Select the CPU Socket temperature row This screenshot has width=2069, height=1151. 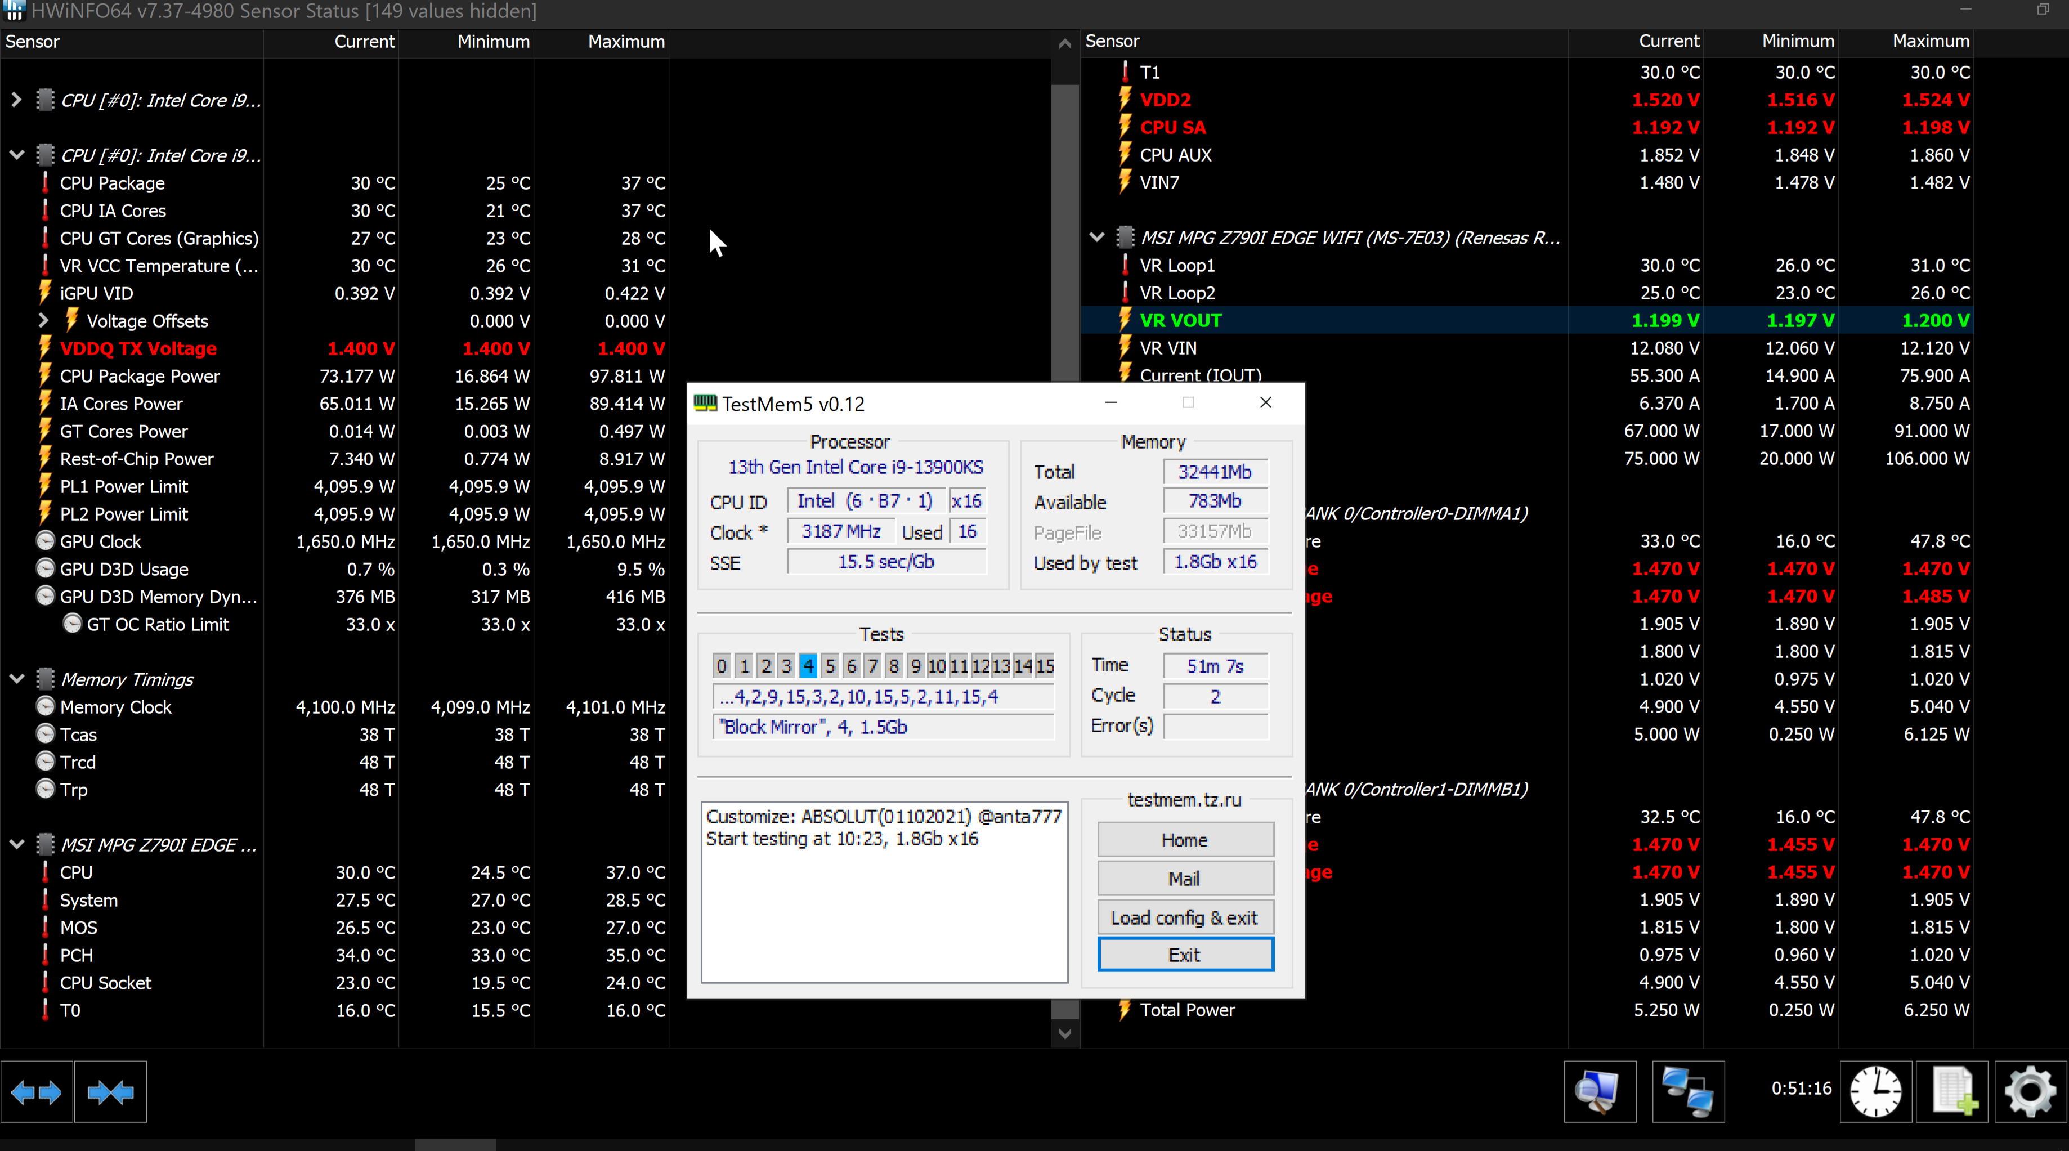[x=334, y=982]
